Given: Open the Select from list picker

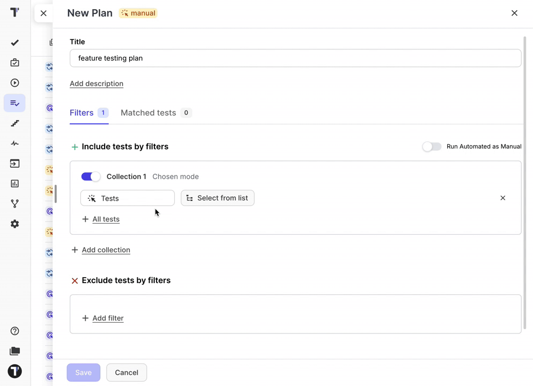Looking at the screenshot, I should tap(217, 198).
